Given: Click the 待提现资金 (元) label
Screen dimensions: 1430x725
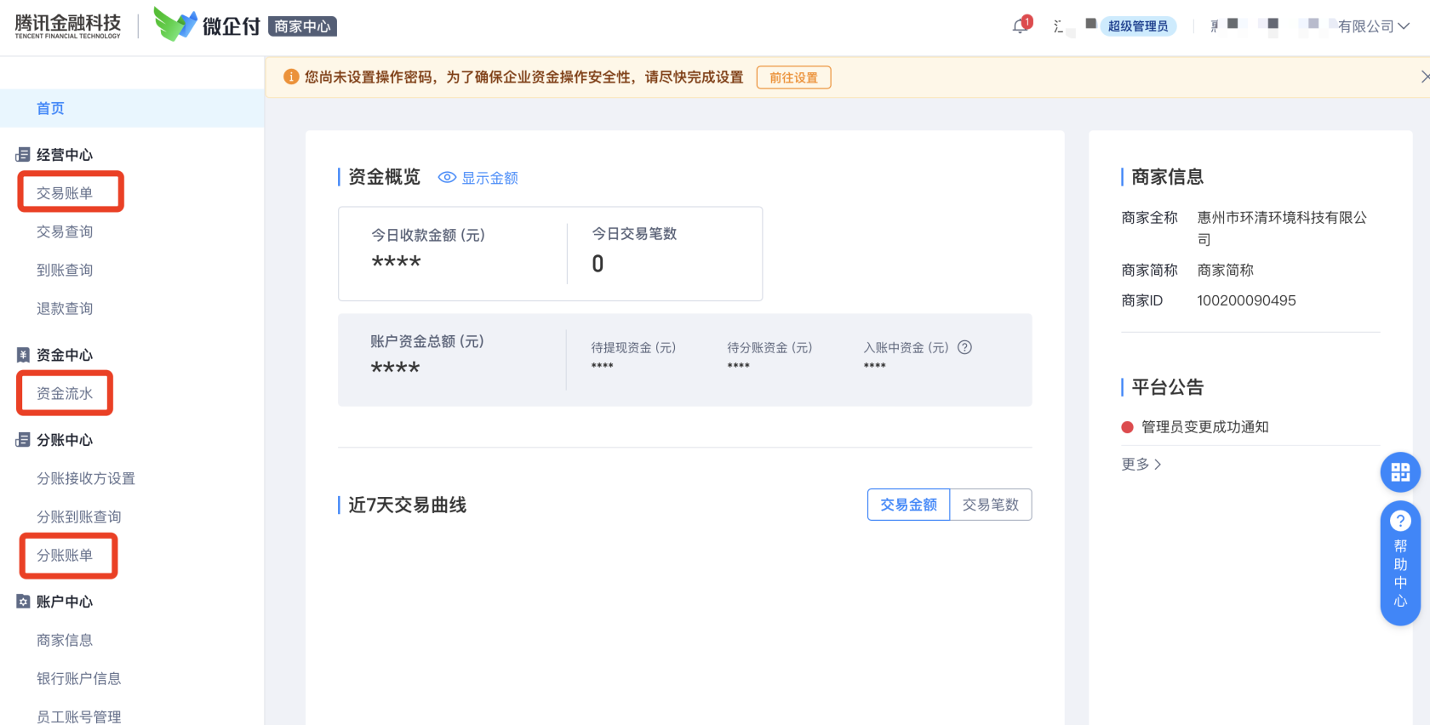Looking at the screenshot, I should (x=633, y=347).
